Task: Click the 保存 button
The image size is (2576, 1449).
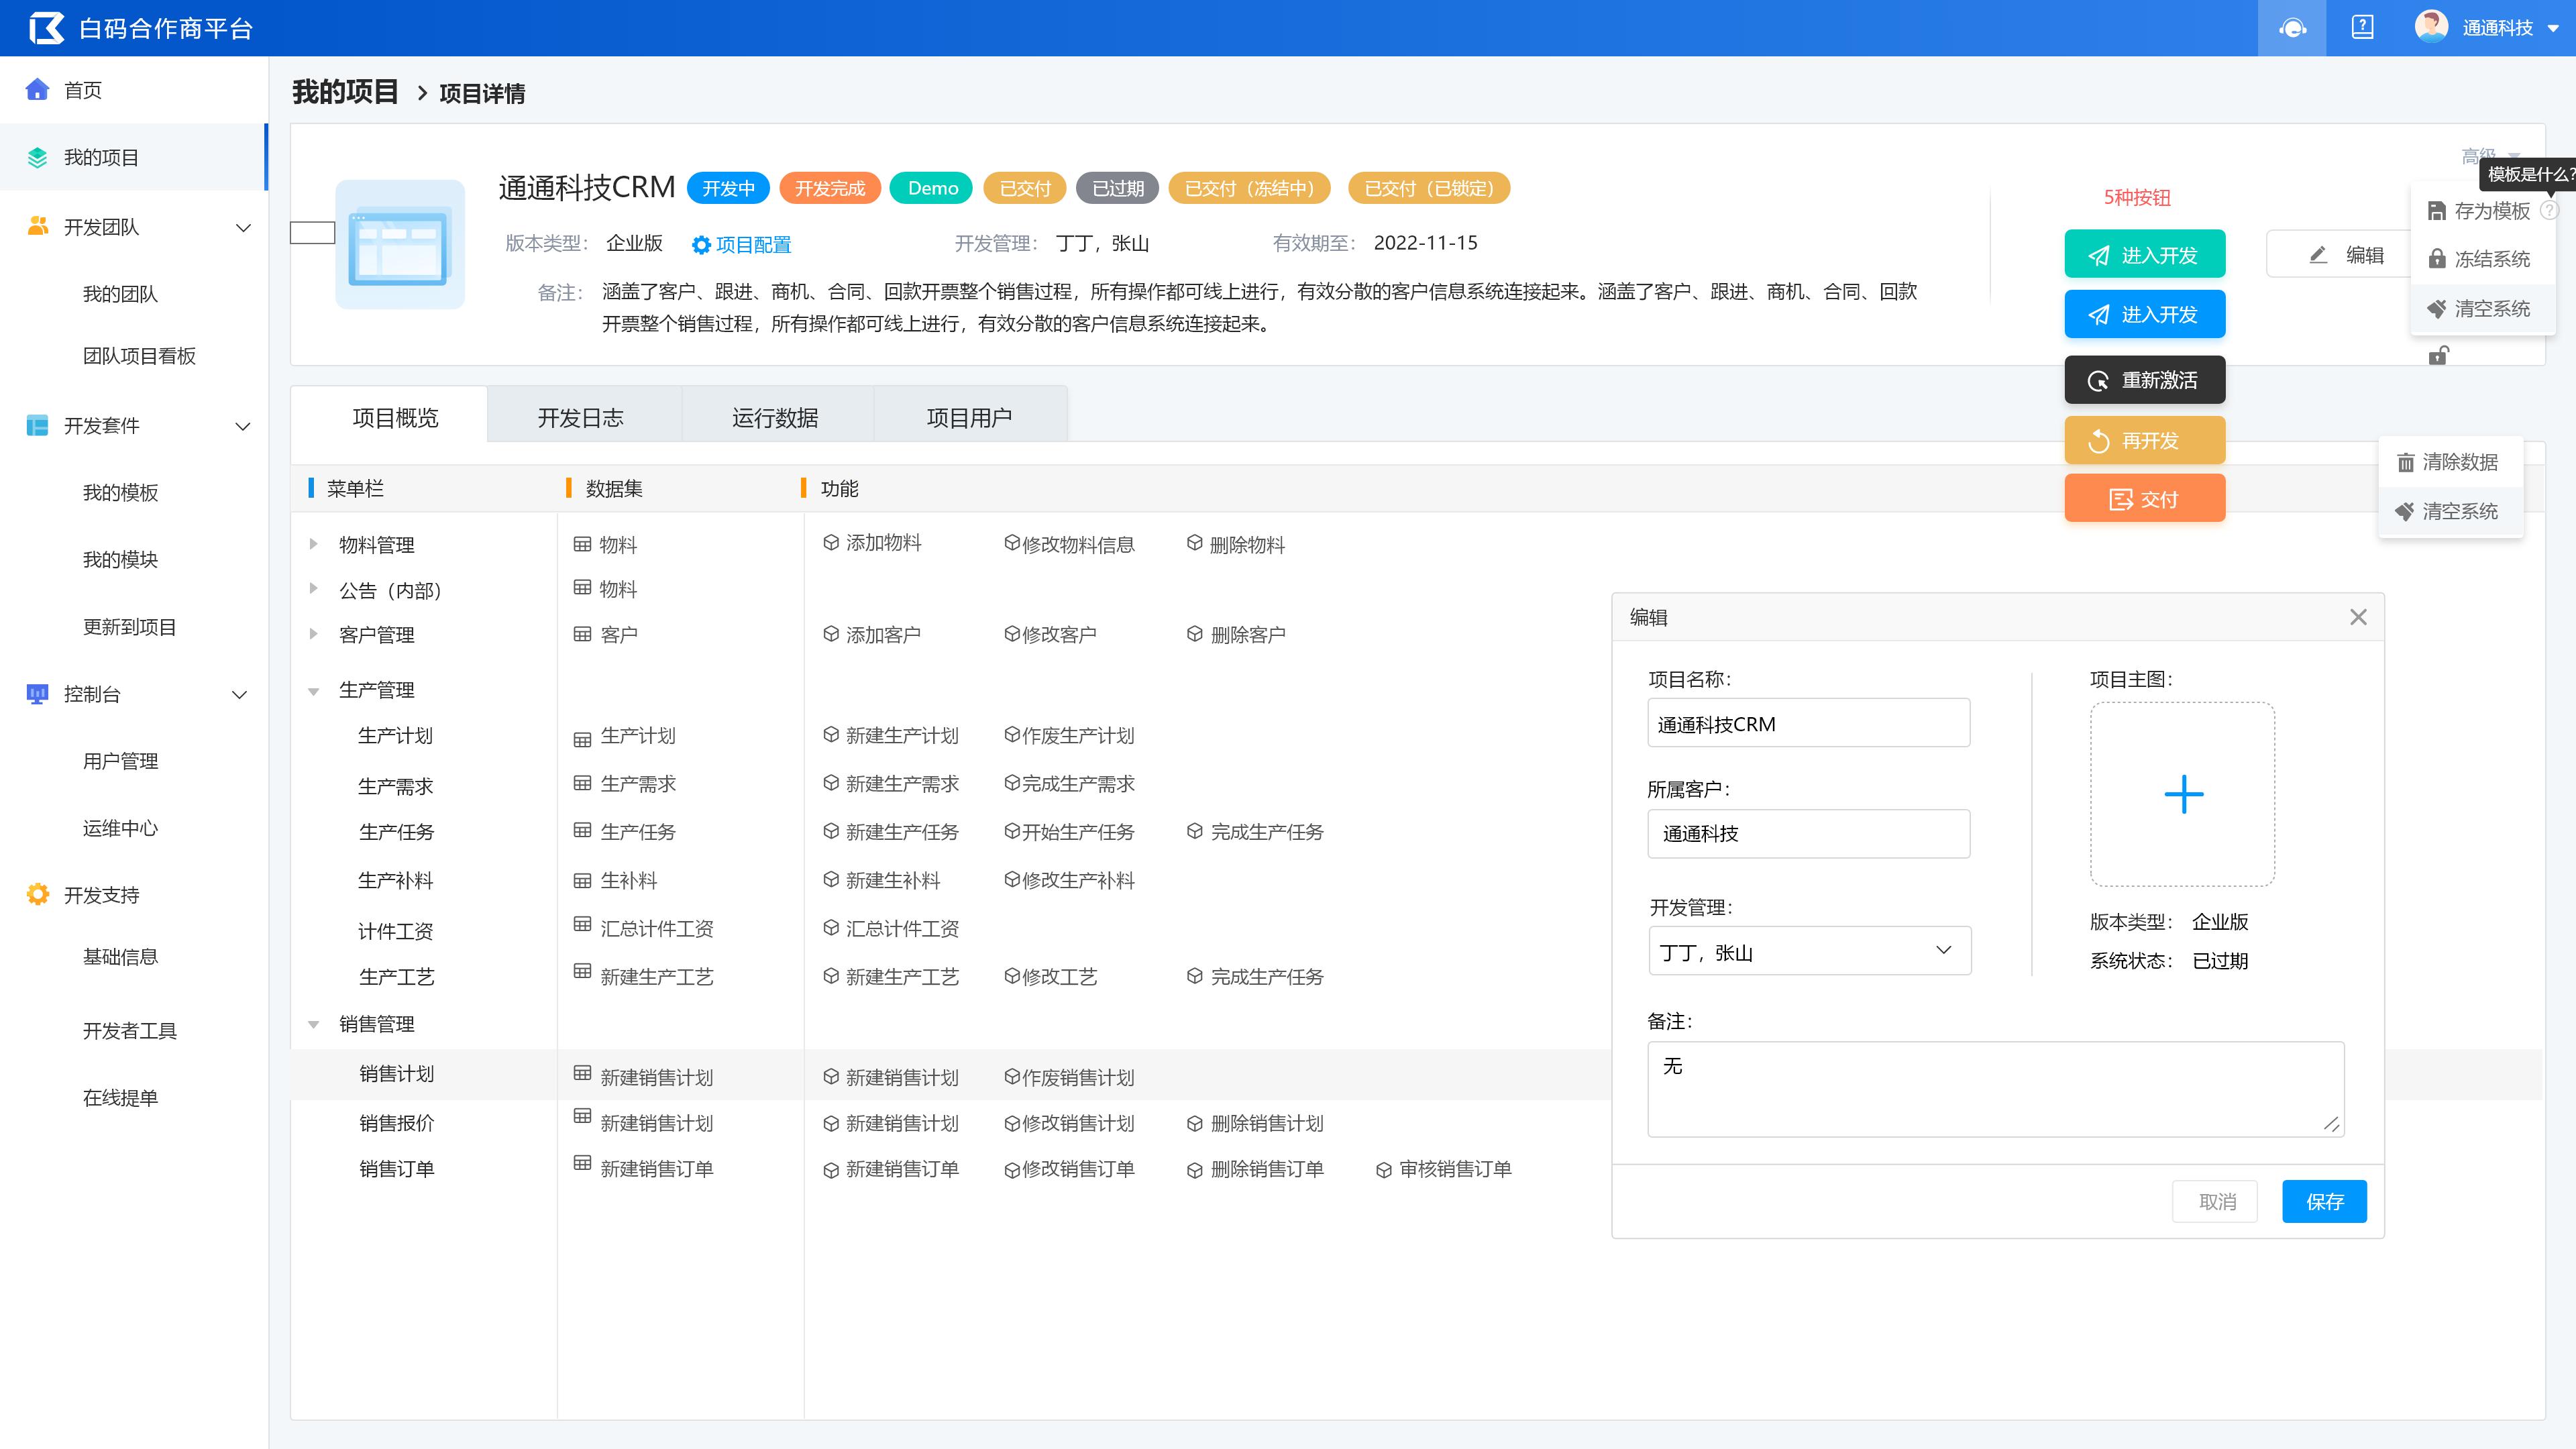Action: 2324,1203
